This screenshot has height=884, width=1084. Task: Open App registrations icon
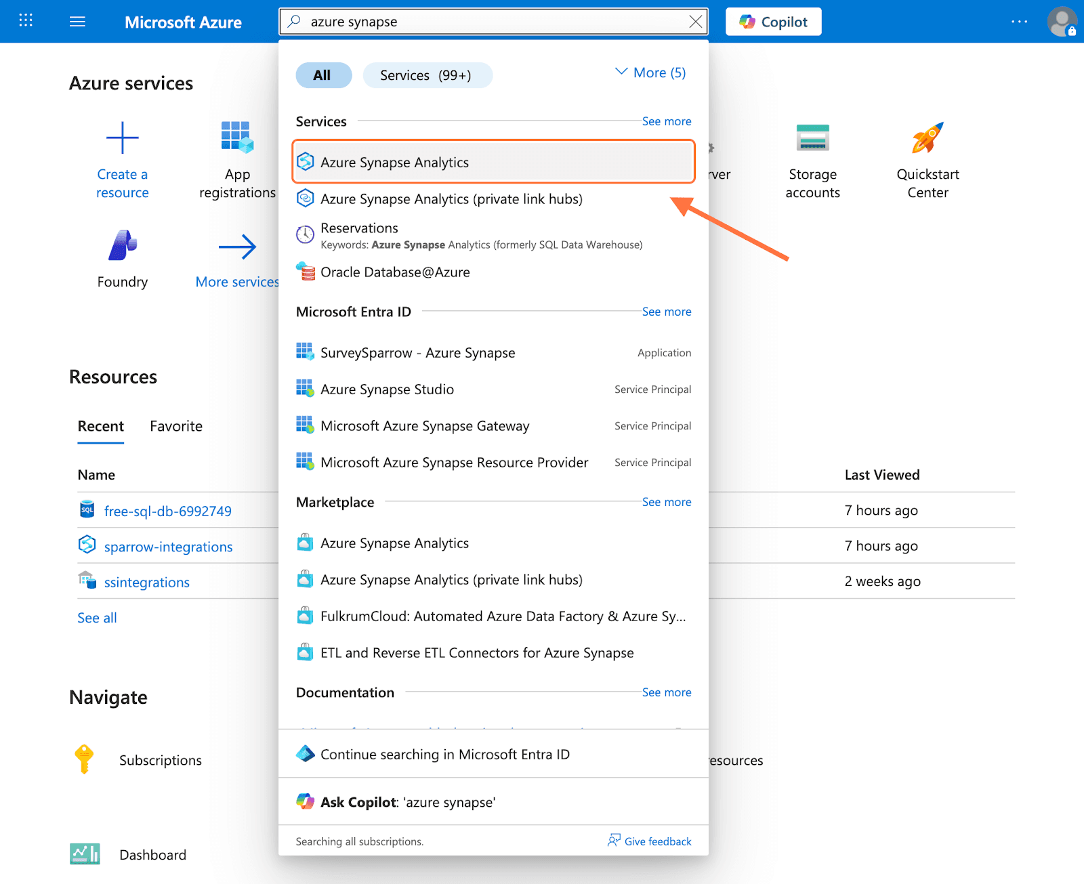pos(236,138)
